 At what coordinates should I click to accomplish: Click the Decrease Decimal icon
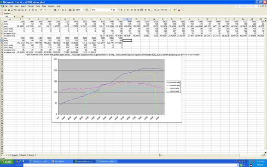(x=158, y=10)
